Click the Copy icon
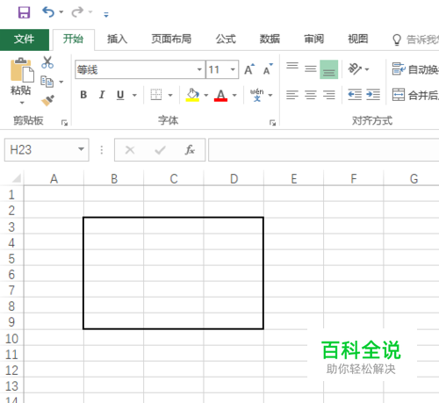This screenshot has height=403, width=439. click(47, 82)
